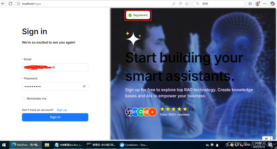
Task: Open the Windows Start menu
Action: click(x=4, y=145)
